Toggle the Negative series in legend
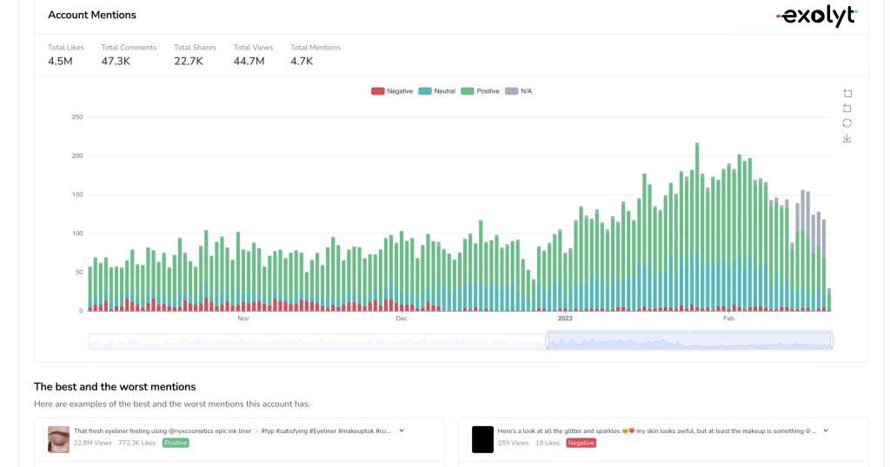 coord(392,91)
